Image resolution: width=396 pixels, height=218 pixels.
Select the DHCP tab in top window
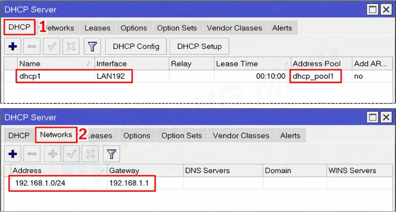(19, 27)
